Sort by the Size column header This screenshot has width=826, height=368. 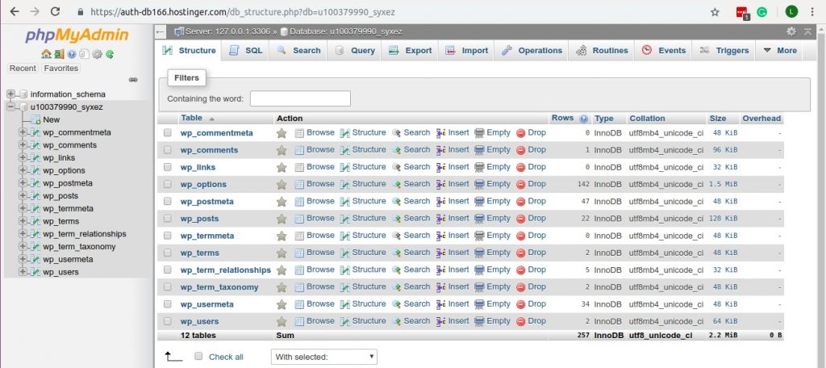pos(717,119)
